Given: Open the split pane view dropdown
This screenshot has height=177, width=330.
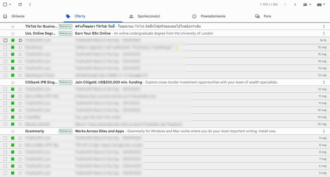Looking at the screenshot, I should tap(307, 5).
